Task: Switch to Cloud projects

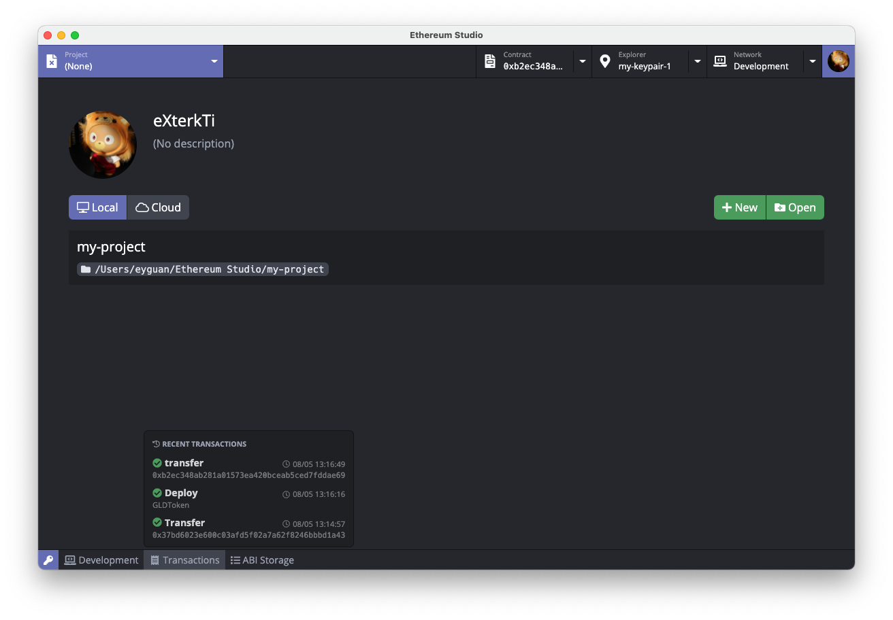Action: [158, 207]
